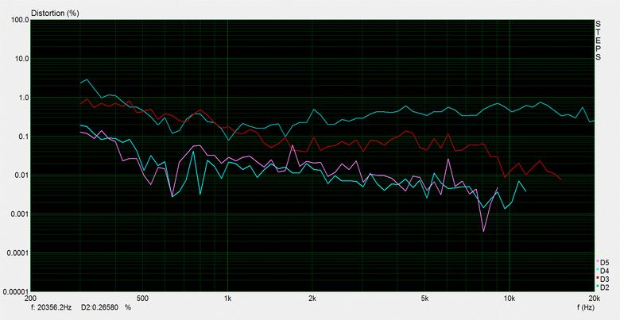Click the 1k frequency axis label
620x320 pixels.
[227, 299]
